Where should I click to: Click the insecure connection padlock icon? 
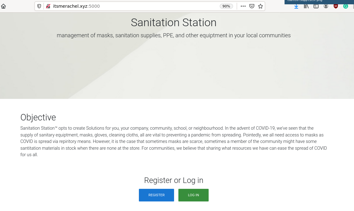[x=48, y=6]
